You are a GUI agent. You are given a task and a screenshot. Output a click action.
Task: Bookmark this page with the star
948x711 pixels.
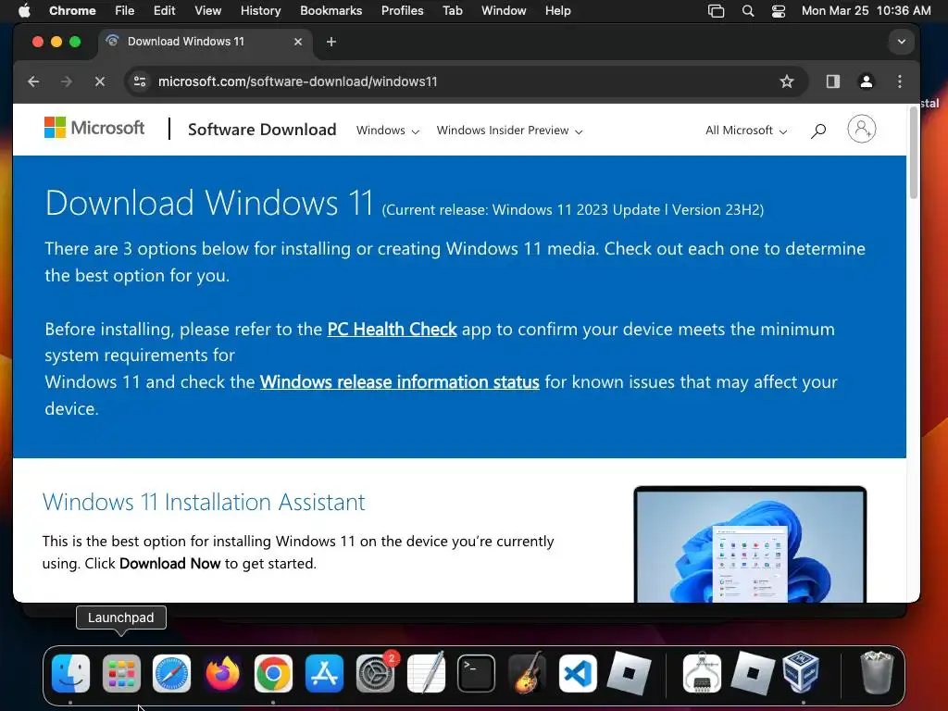click(x=787, y=81)
